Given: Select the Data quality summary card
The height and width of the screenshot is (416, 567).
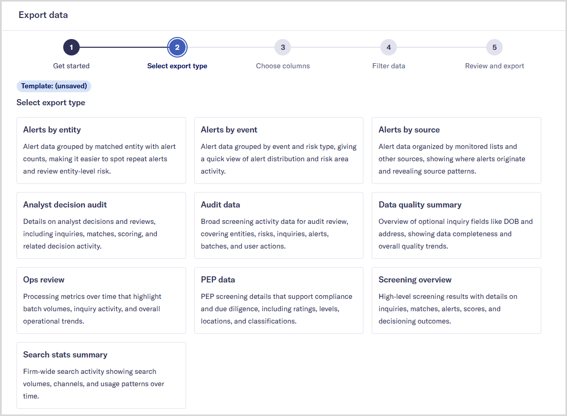Looking at the screenshot, I should (456, 225).
